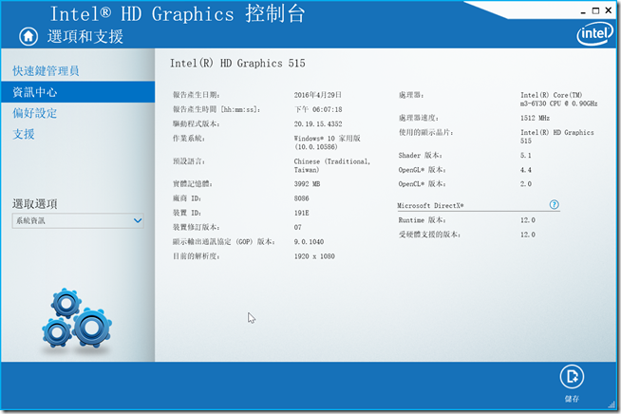Click the window resize grip corner
This screenshot has width=621, height=414.
(612, 405)
